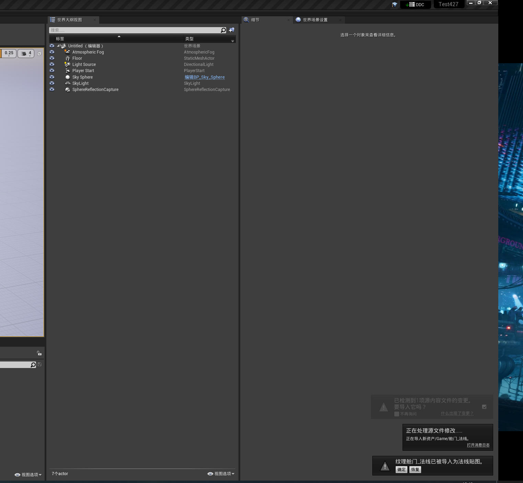523x483 pixels.
Task: Click the create new folder icon
Action: pyautogui.click(x=232, y=30)
